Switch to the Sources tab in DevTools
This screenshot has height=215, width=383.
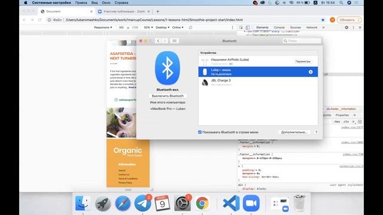click(x=295, y=27)
